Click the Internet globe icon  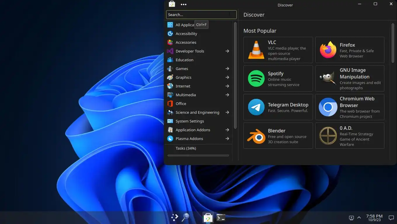(x=170, y=86)
